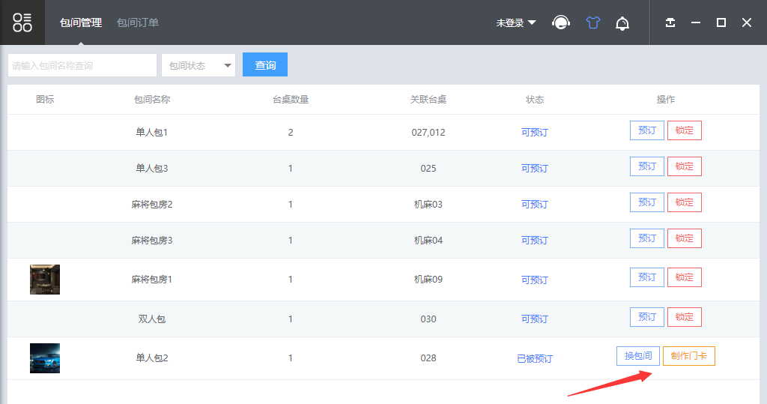Select the 双人包 room name
767x404 pixels.
(151, 319)
